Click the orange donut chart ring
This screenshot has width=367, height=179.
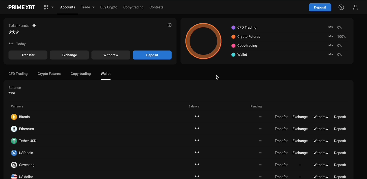pos(187,41)
